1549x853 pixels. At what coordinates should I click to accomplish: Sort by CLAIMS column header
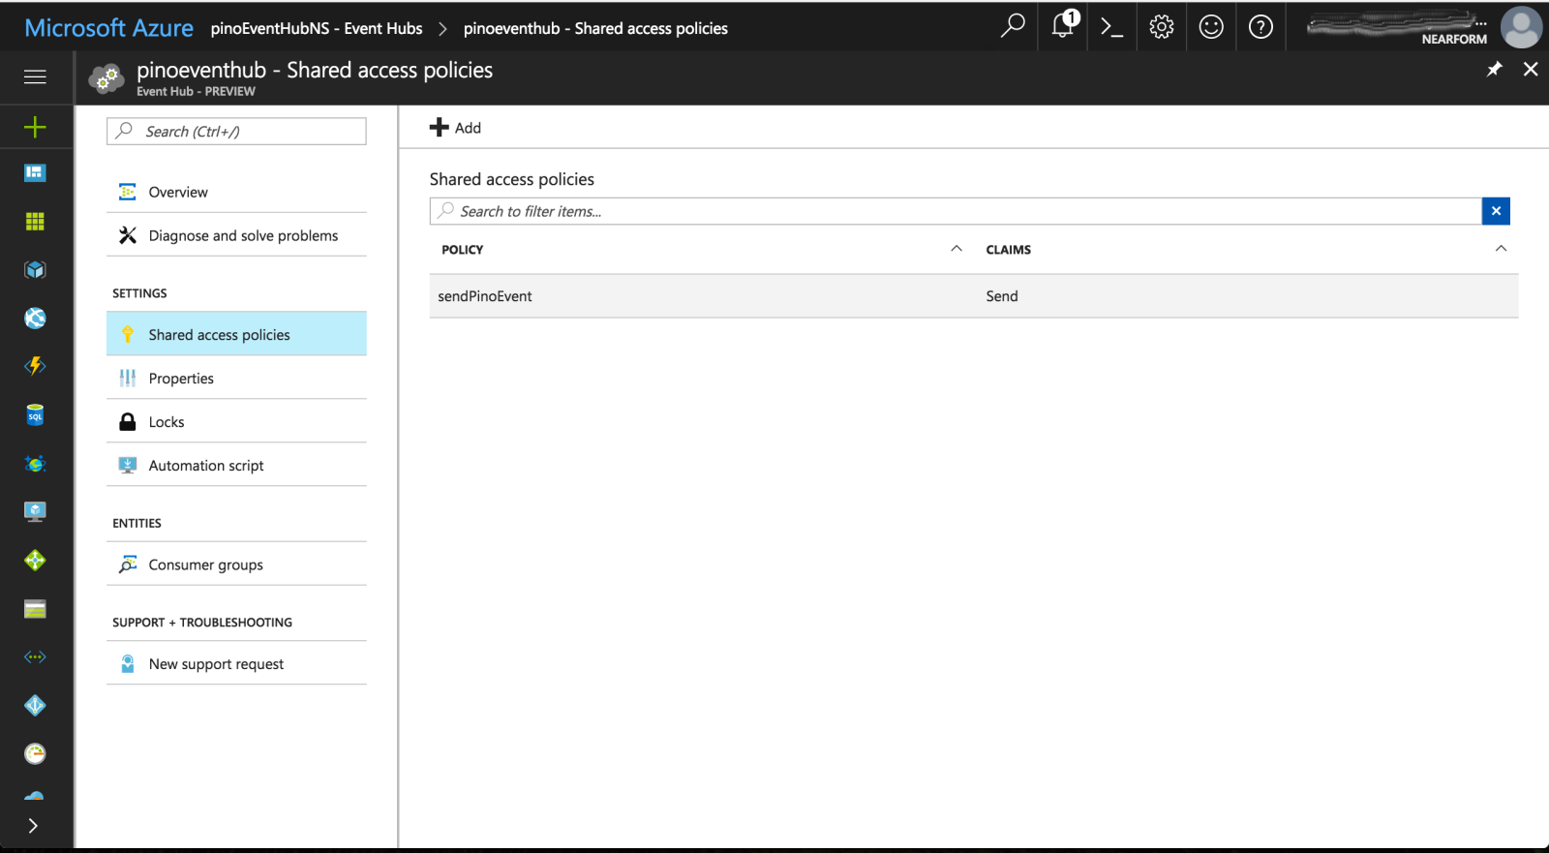point(1008,249)
